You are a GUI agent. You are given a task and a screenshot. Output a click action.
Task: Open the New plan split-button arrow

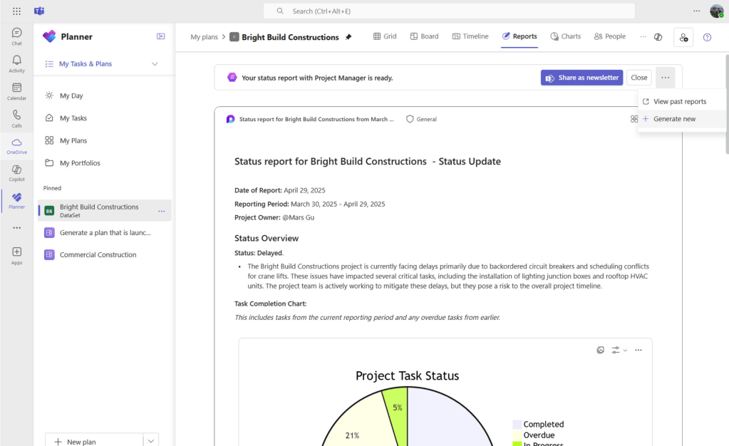click(x=151, y=441)
